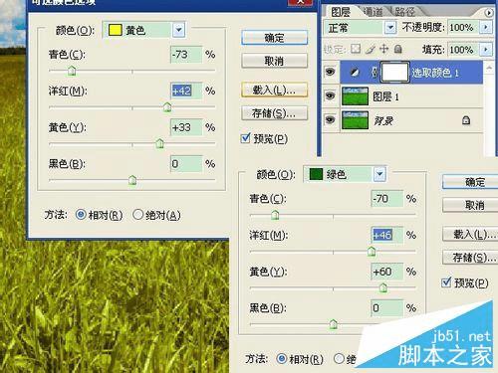
Task: Open the 绿色 color dropdown
Action: coord(379,174)
